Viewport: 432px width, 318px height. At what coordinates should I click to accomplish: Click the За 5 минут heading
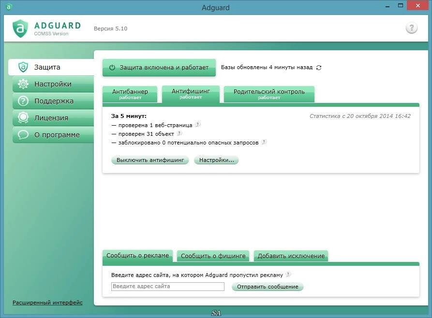click(129, 116)
